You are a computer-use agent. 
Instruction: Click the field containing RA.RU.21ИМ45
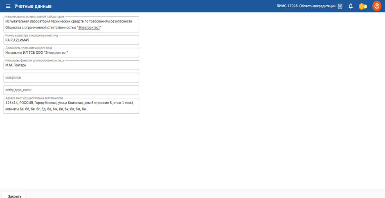[x=71, y=40]
